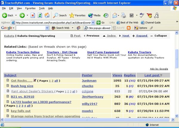Sort threads by Views column header
The width and height of the screenshot is (179, 128).
coord(117,75)
